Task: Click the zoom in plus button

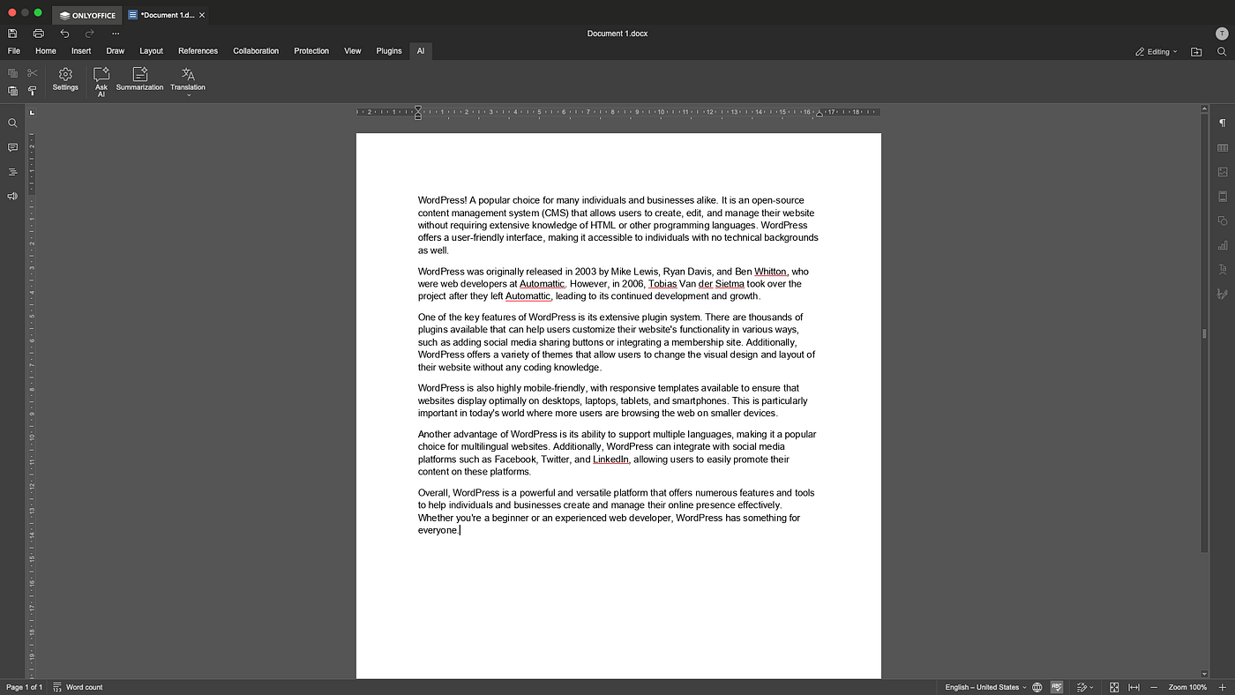Action: point(1222,687)
